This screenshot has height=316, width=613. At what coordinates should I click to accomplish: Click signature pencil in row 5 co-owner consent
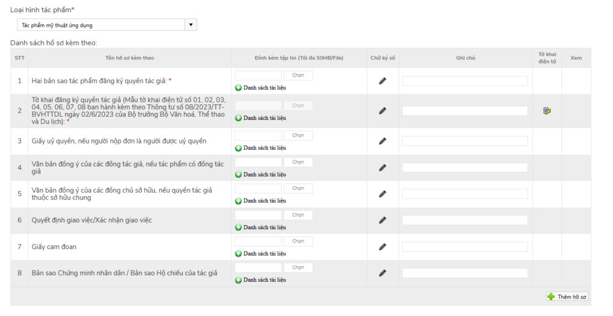click(383, 194)
